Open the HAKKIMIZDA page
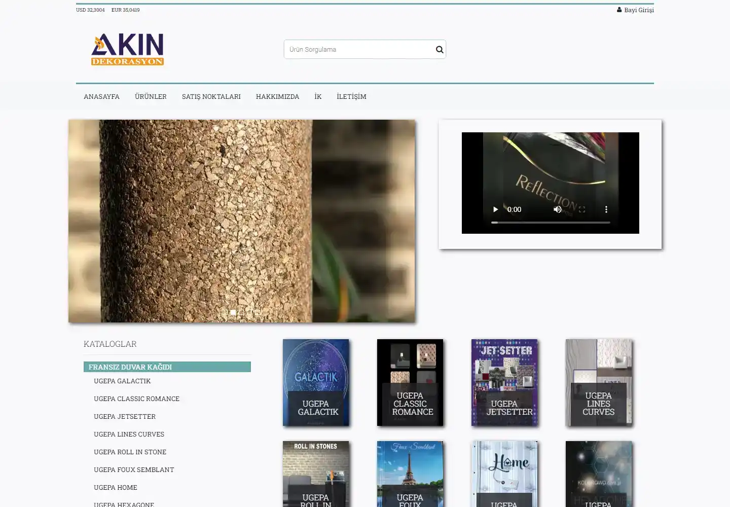The height and width of the screenshot is (507, 730). pyautogui.click(x=277, y=97)
